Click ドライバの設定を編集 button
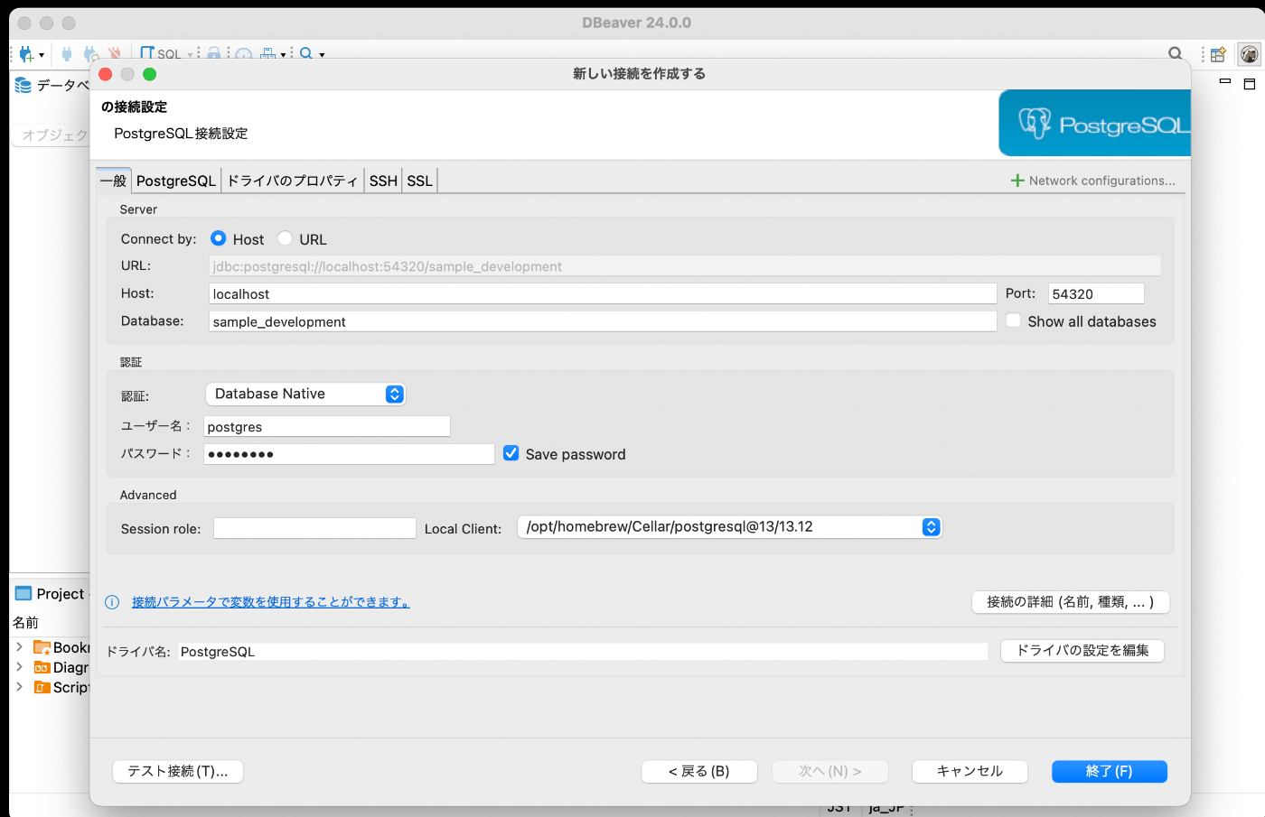The image size is (1265, 817). pyautogui.click(x=1082, y=650)
